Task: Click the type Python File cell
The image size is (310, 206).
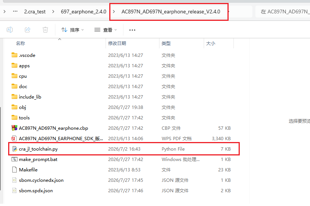Action: [x=173, y=149]
